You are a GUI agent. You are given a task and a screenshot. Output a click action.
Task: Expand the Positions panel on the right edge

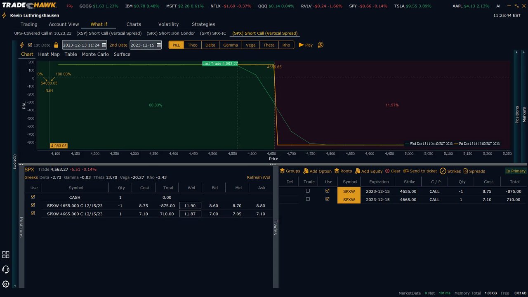pos(517,115)
